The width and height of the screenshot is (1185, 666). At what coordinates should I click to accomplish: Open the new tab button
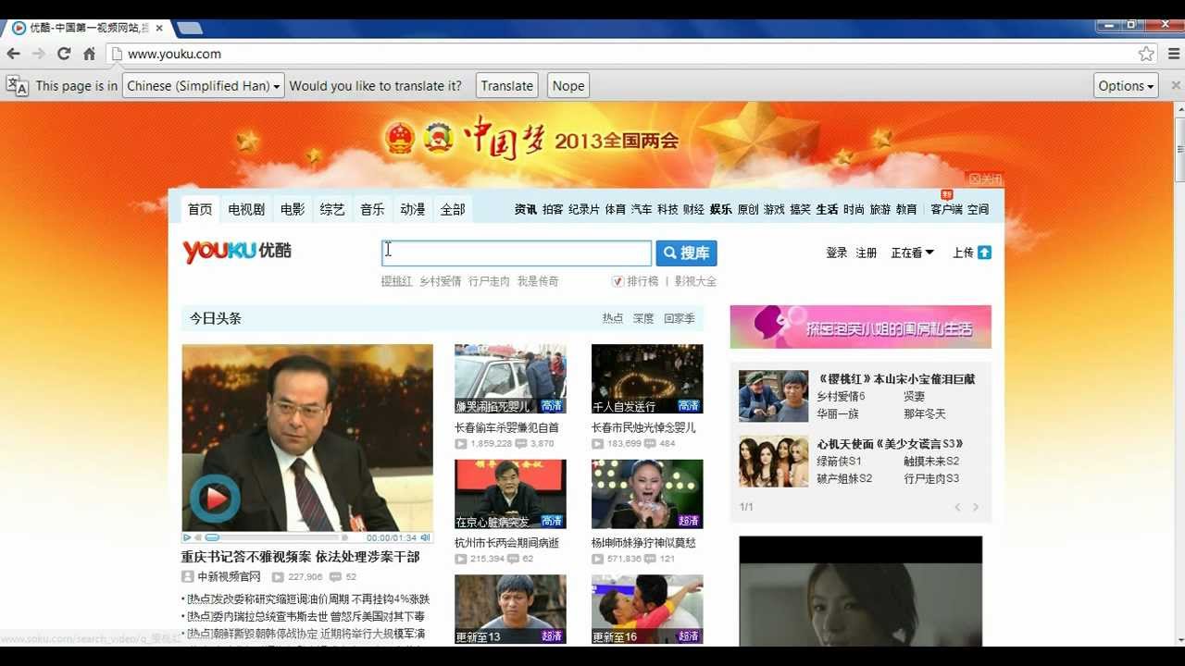190,28
